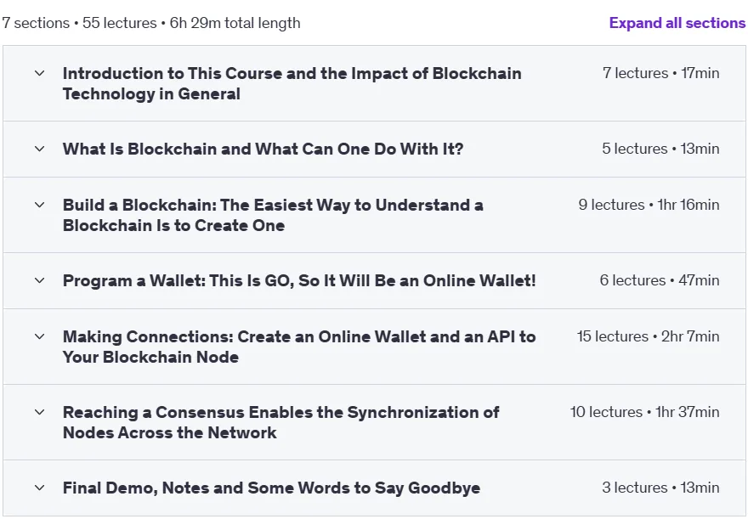This screenshot has width=748, height=519.
Task: Click the 15 lectures • 2hr 7min label
Action: pyautogui.click(x=648, y=336)
